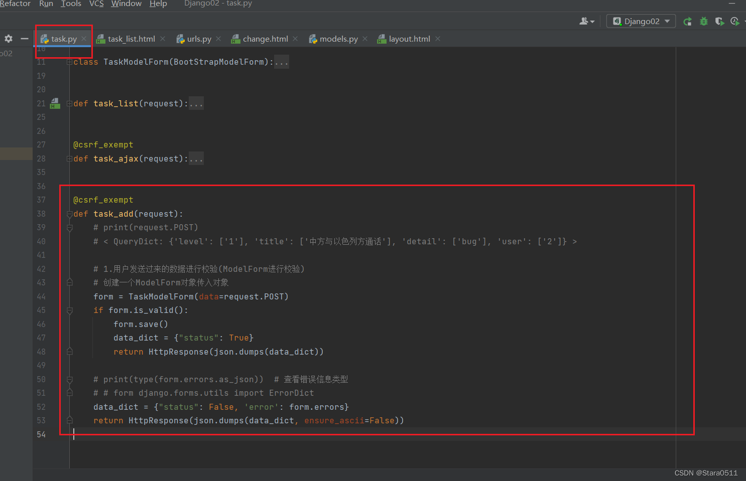
Task: Click line number 44 in the gutter
Action: point(41,297)
